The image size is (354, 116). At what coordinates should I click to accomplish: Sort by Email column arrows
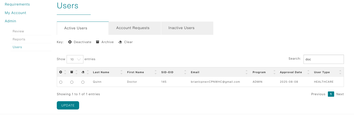coord(247,72)
